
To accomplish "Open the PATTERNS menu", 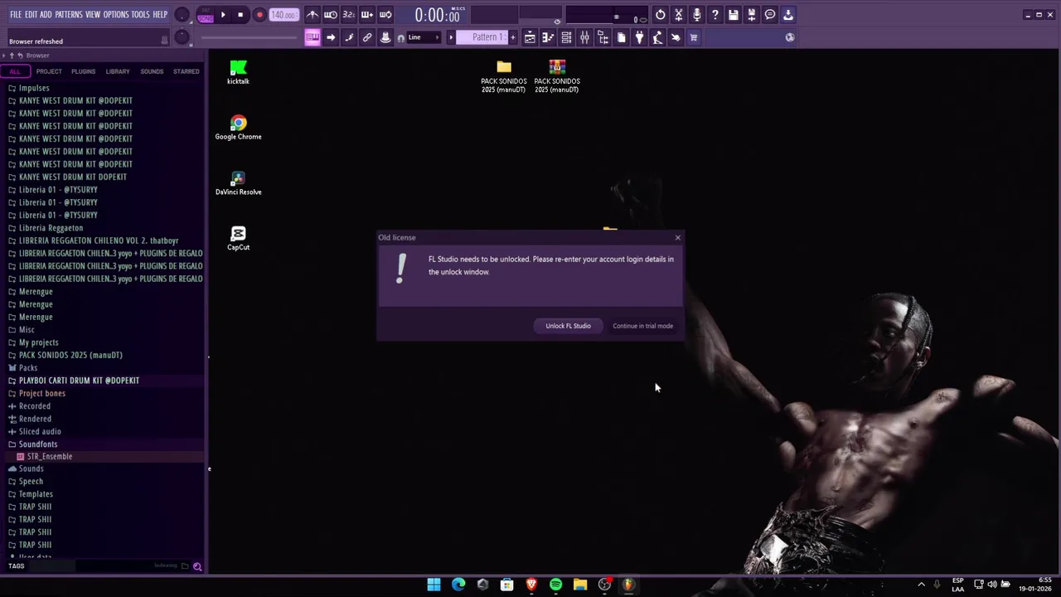I will tap(69, 15).
